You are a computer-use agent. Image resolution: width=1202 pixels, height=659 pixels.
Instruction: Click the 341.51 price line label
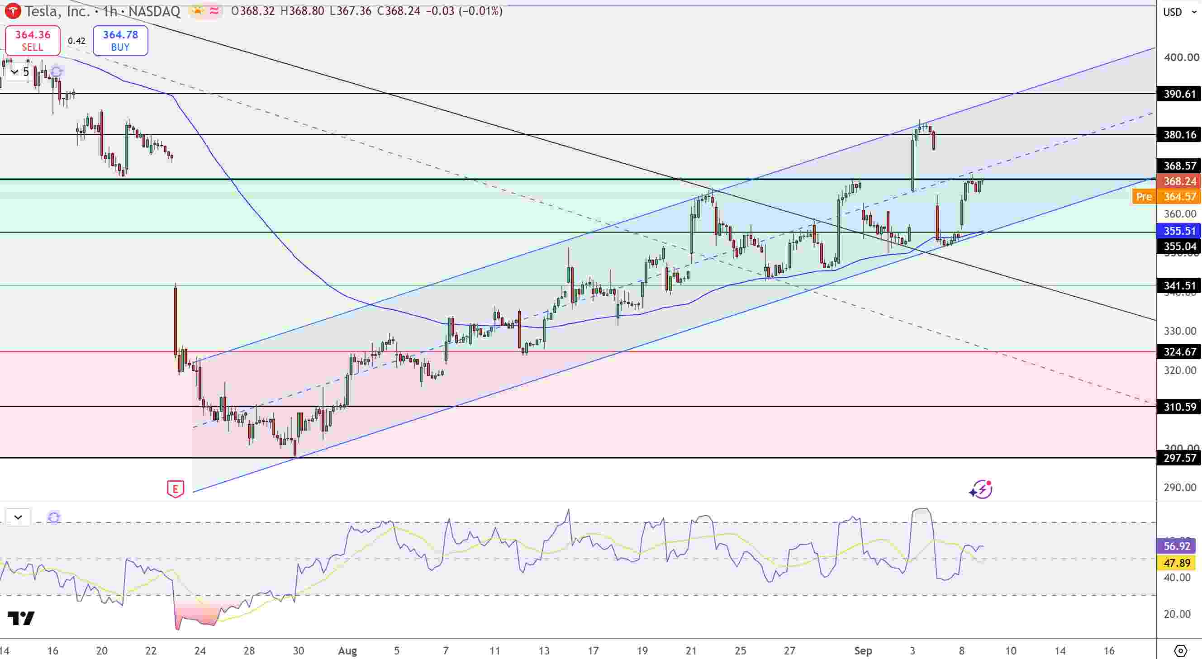[1179, 285]
